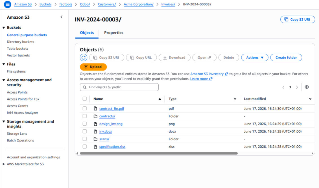Open table preferences gear icon
Viewport: 319px width, 188px height.
coord(307,87)
